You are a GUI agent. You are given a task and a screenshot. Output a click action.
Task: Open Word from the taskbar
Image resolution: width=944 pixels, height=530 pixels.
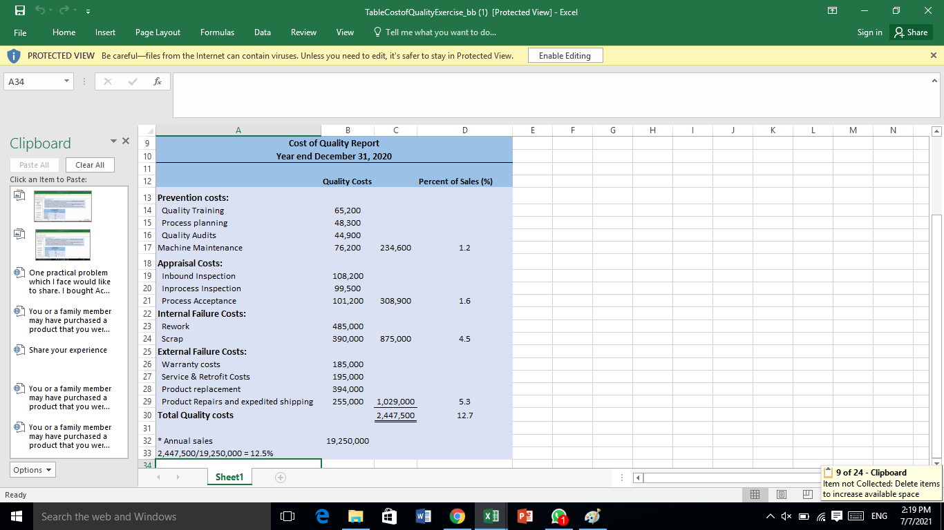point(423,516)
